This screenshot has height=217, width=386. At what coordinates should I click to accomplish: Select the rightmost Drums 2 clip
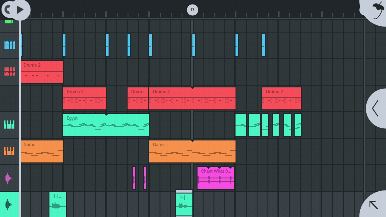click(x=282, y=98)
